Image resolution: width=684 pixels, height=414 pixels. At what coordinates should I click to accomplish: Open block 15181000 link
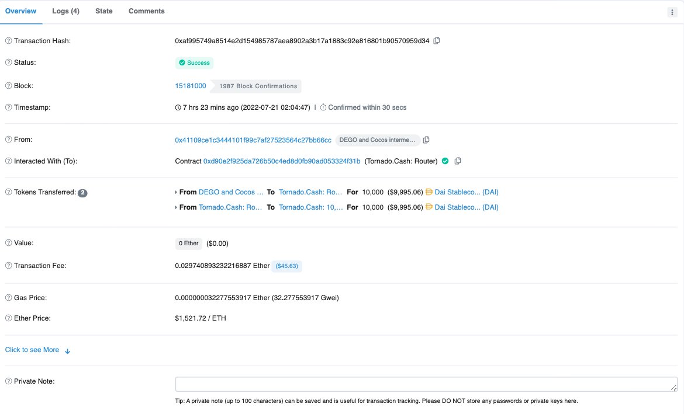(x=191, y=86)
